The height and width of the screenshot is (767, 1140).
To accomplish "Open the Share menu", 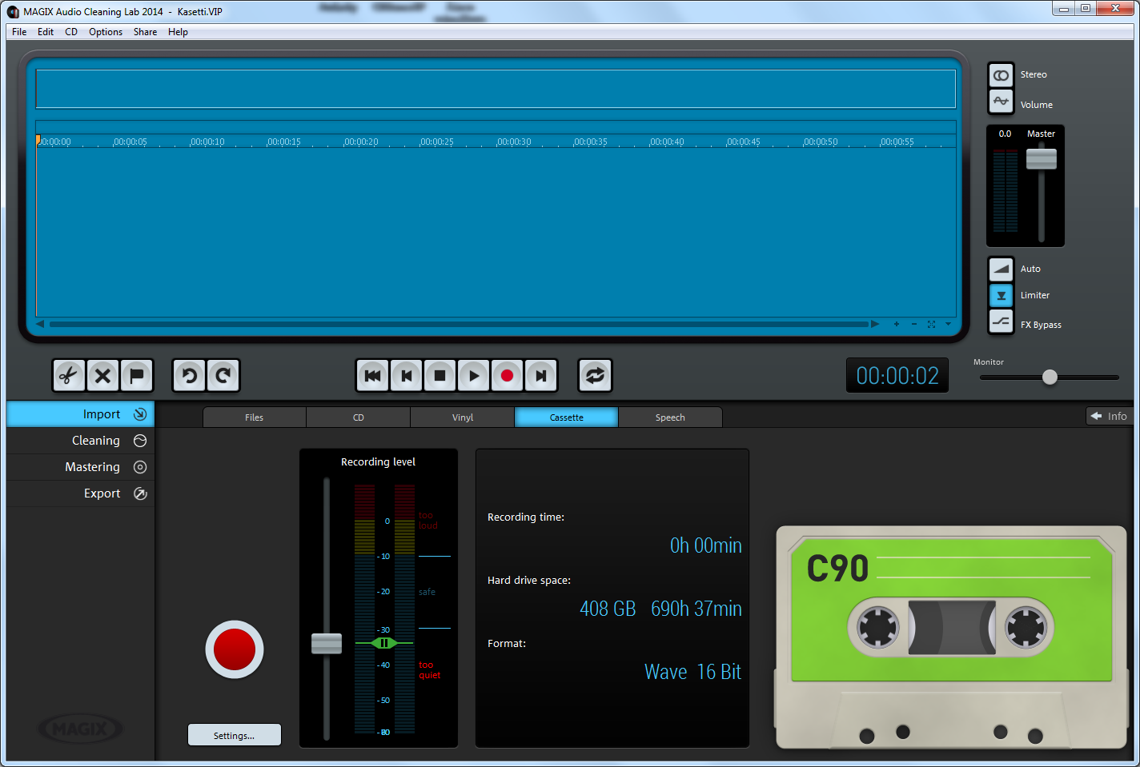I will pos(145,32).
